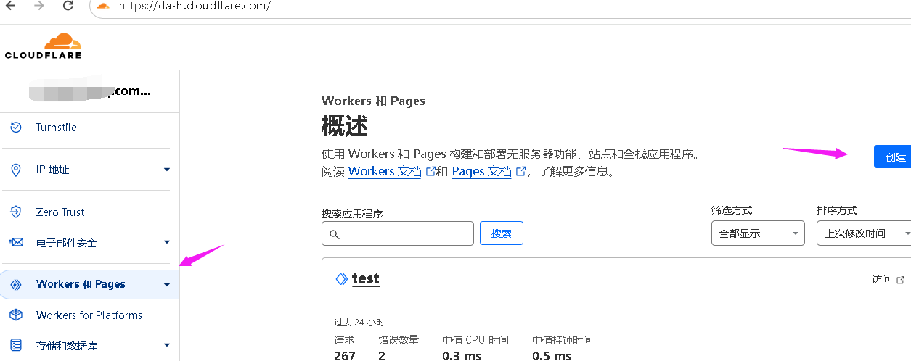This screenshot has width=911, height=361.
Task: Click the 概述 heading
Action: [345, 126]
